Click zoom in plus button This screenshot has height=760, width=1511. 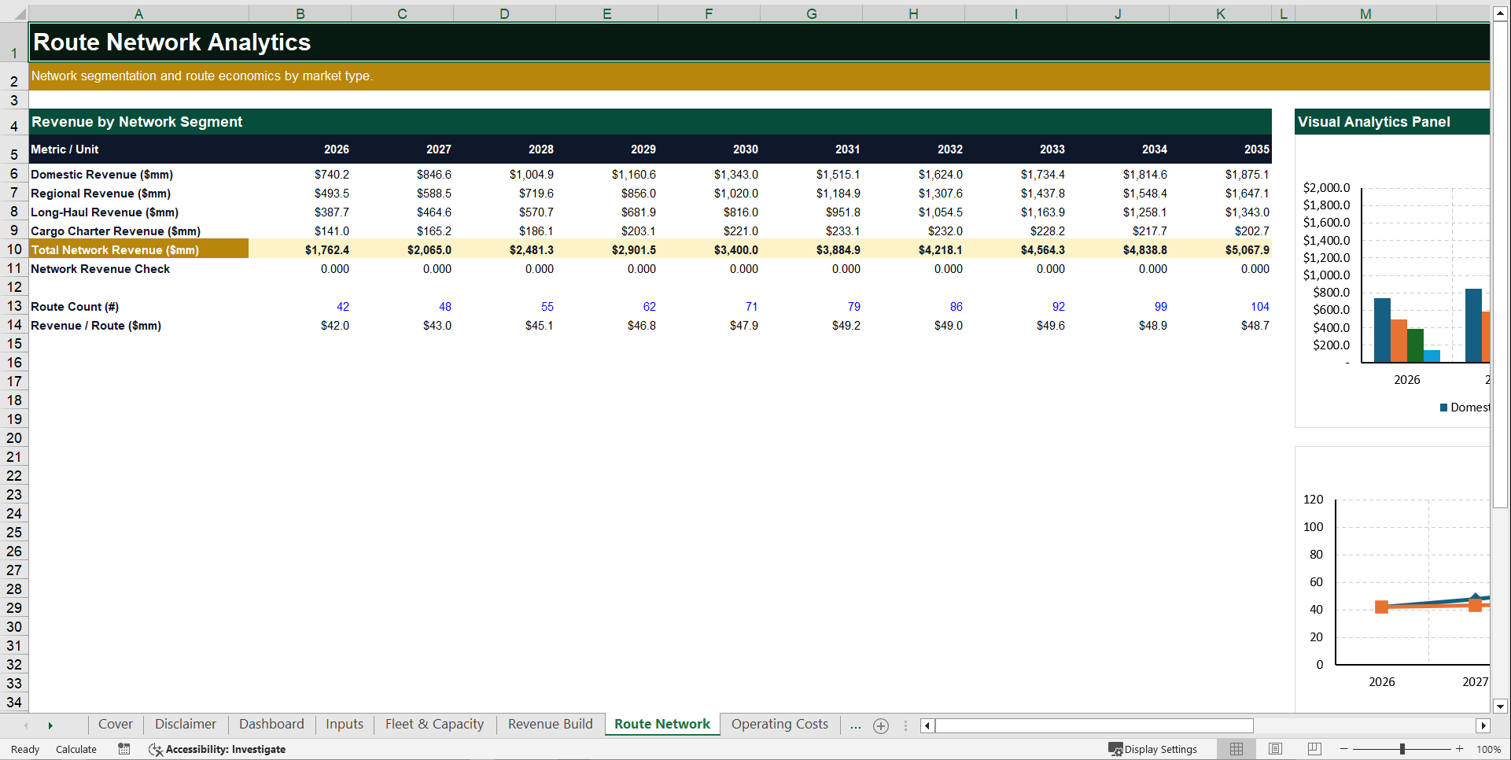[x=1459, y=749]
